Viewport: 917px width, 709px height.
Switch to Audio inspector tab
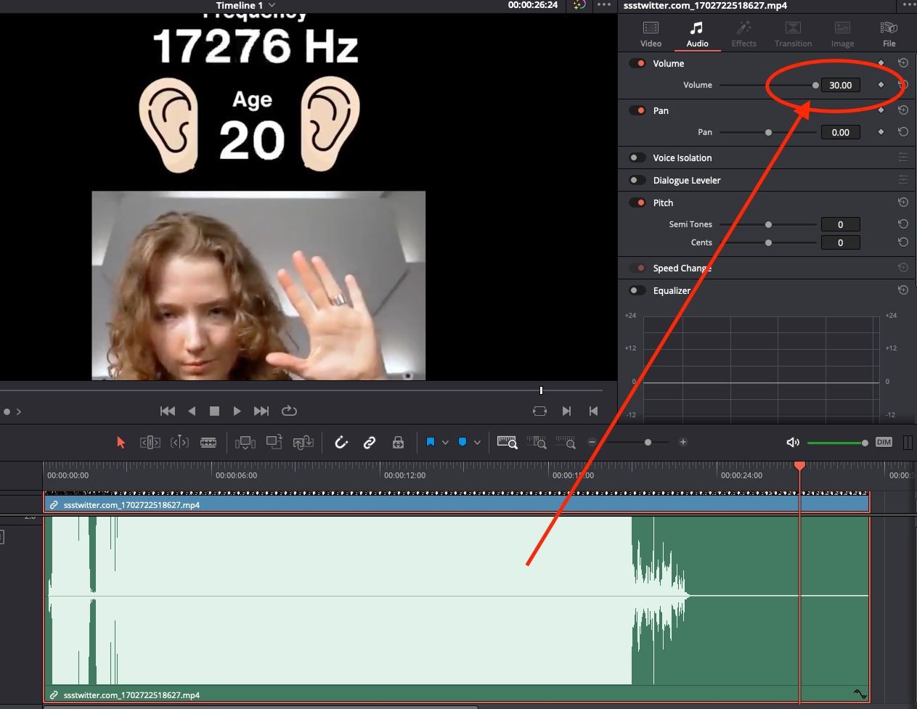coord(697,34)
